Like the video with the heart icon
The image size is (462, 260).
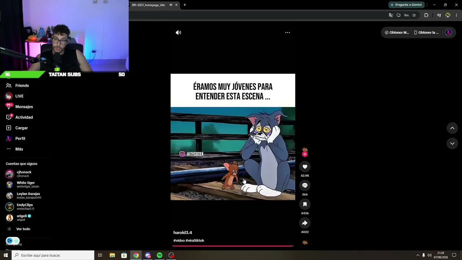(x=305, y=167)
